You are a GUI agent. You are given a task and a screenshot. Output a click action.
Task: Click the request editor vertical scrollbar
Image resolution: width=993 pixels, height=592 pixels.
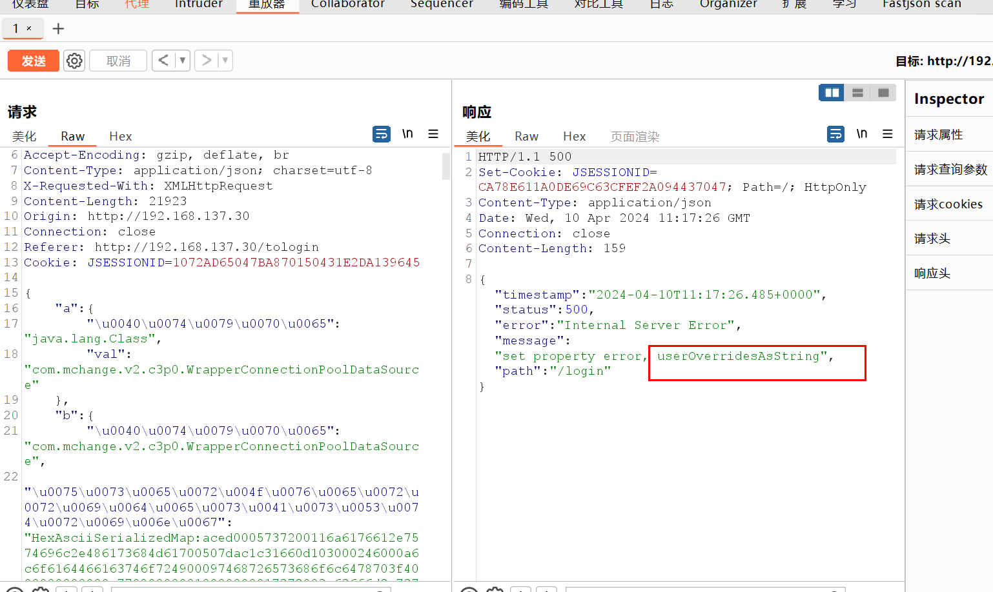[446, 166]
